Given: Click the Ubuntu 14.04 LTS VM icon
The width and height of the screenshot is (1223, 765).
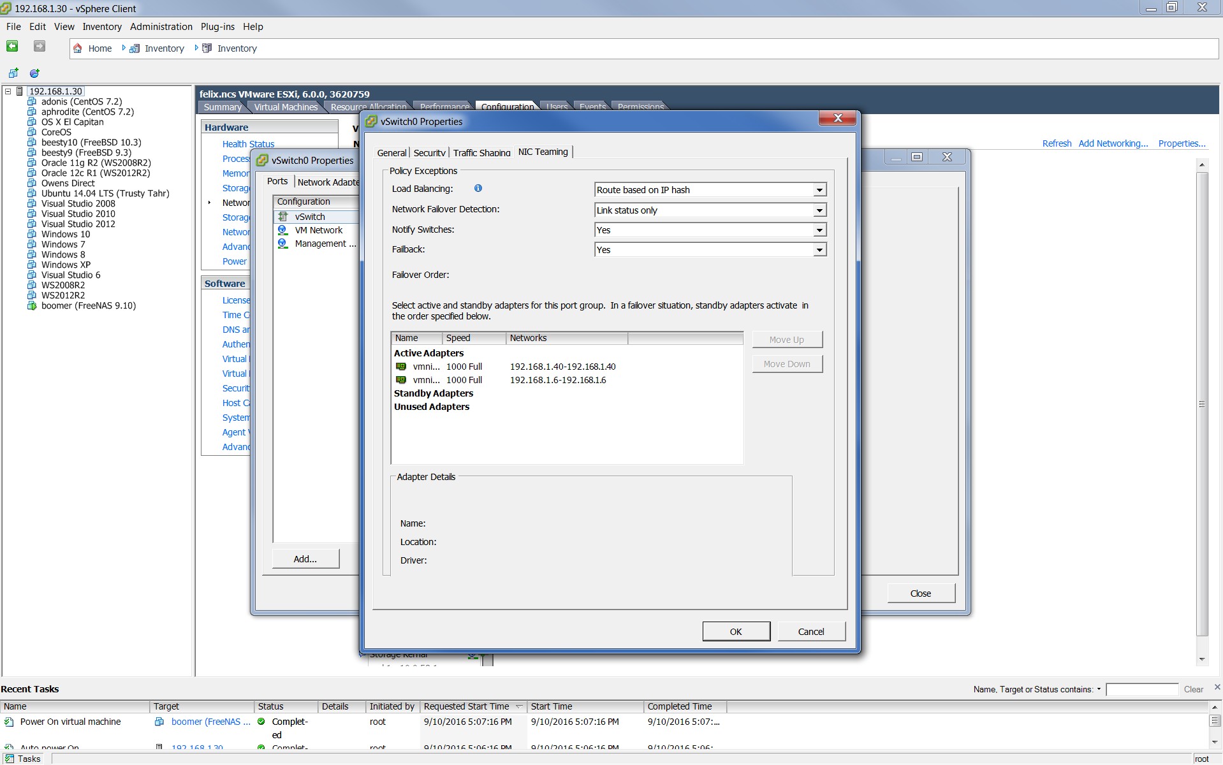Looking at the screenshot, I should pyautogui.click(x=32, y=193).
